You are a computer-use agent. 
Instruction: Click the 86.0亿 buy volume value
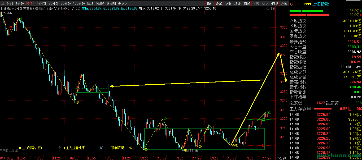point(354,11)
